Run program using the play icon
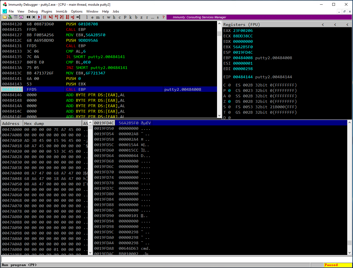353x268 pixels. point(39,17)
